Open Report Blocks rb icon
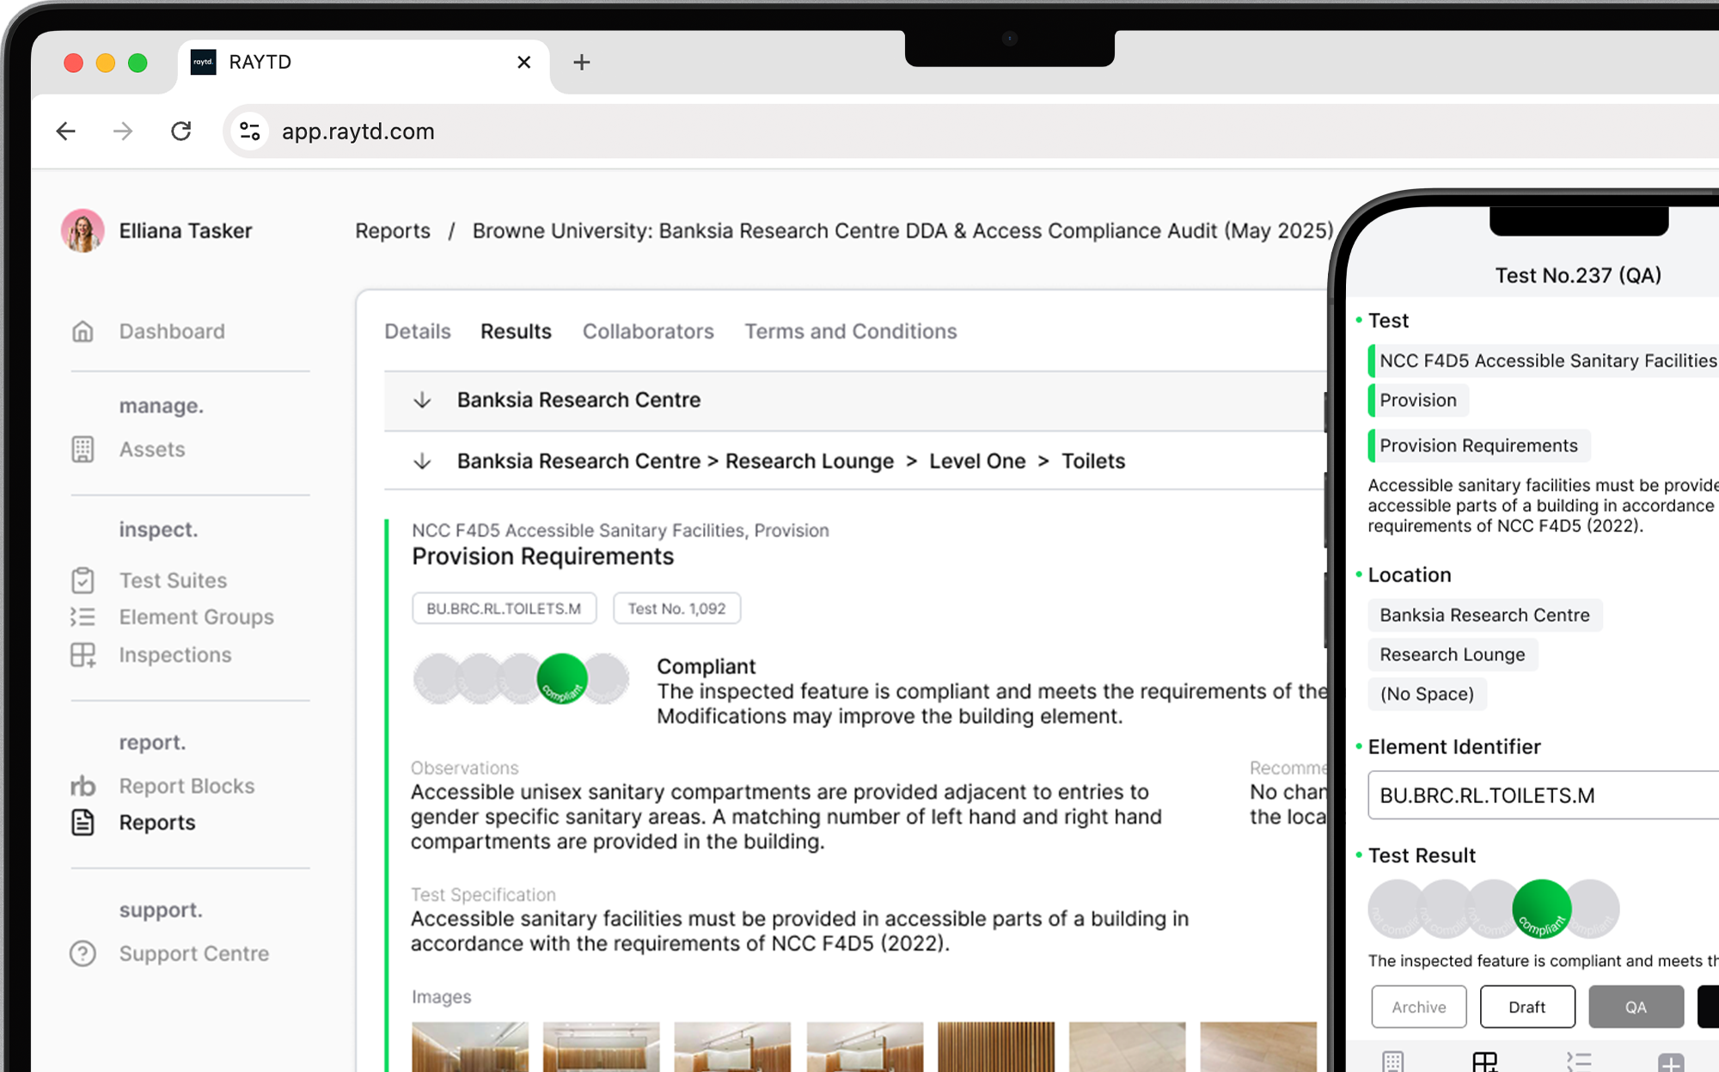 (83, 786)
